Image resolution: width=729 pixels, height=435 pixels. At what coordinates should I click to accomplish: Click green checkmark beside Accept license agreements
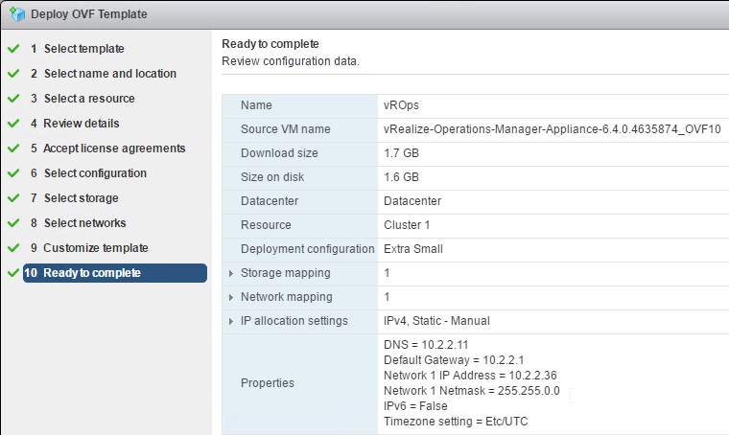(13, 149)
